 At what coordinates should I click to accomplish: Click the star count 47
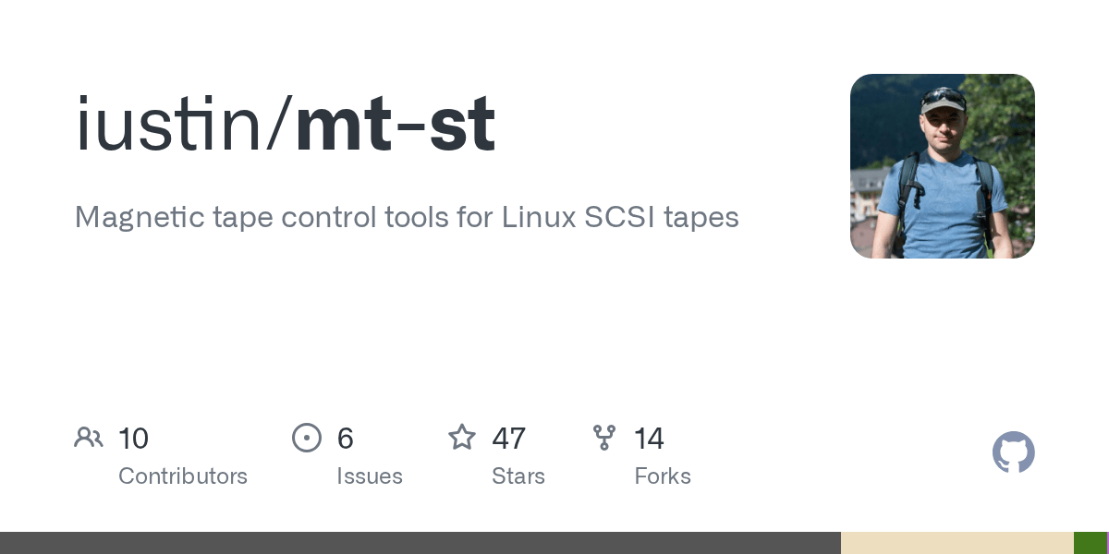(509, 439)
